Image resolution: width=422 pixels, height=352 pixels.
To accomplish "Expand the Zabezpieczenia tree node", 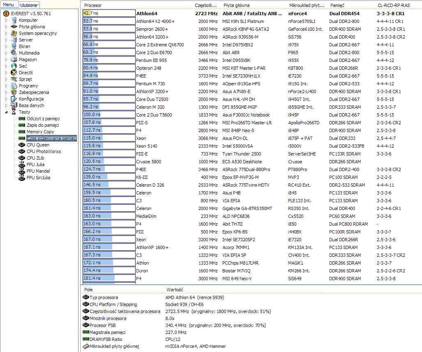I will [x=6, y=92].
